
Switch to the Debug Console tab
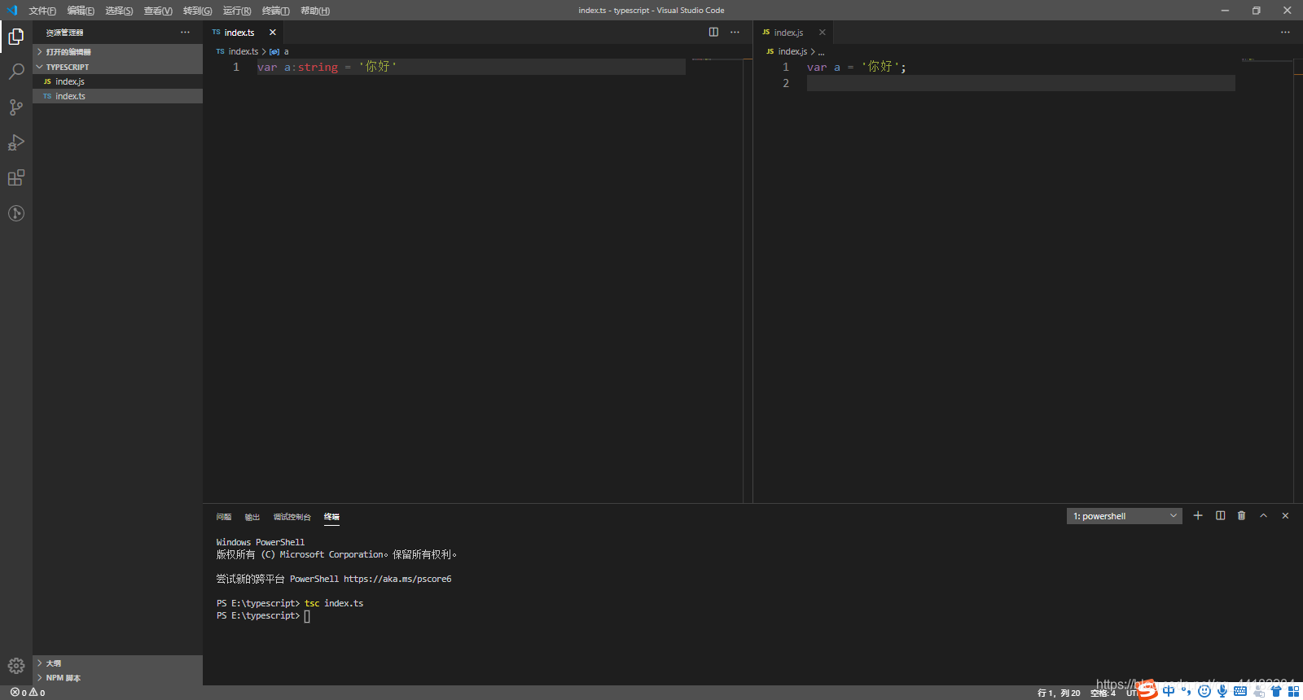click(292, 517)
